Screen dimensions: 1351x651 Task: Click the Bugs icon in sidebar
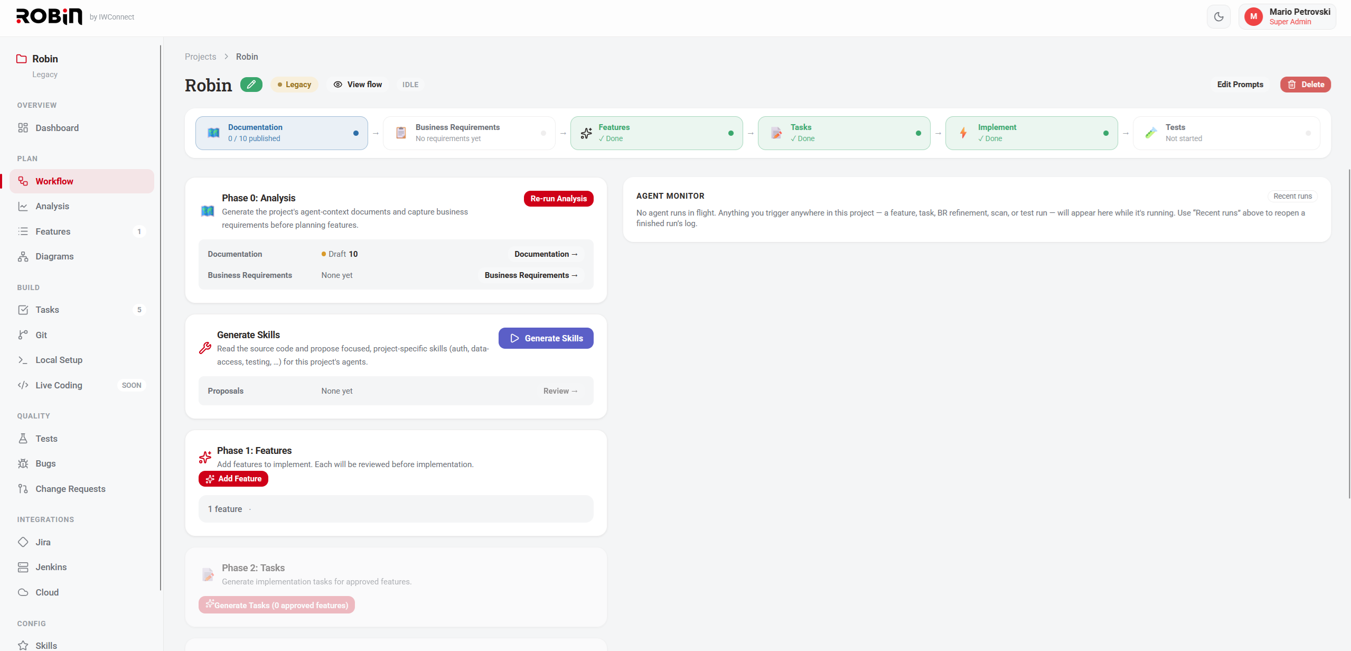coord(23,463)
